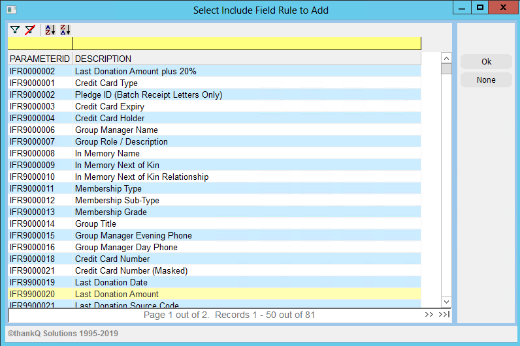The image size is (520, 346).
Task: Click the filter funnel icon
Action: (x=15, y=30)
